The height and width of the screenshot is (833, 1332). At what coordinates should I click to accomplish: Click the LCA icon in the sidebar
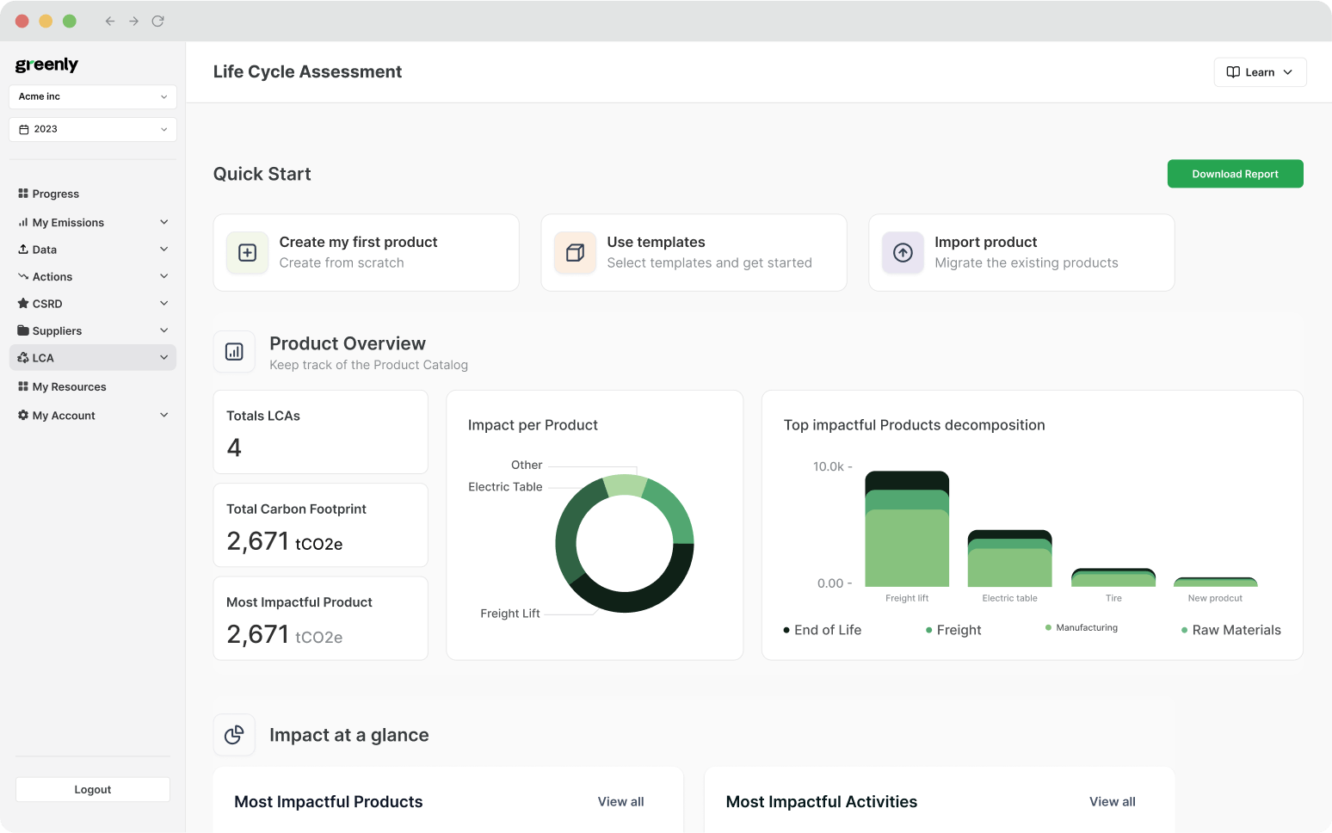[x=23, y=357]
